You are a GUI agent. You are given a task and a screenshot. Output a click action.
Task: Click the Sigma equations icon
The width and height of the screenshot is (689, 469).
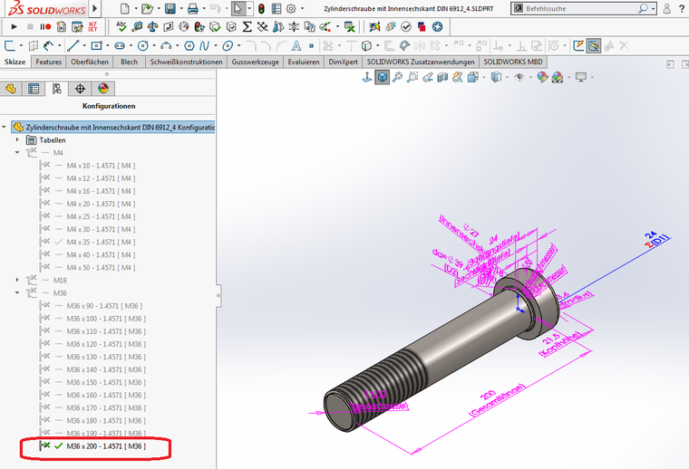(247, 27)
